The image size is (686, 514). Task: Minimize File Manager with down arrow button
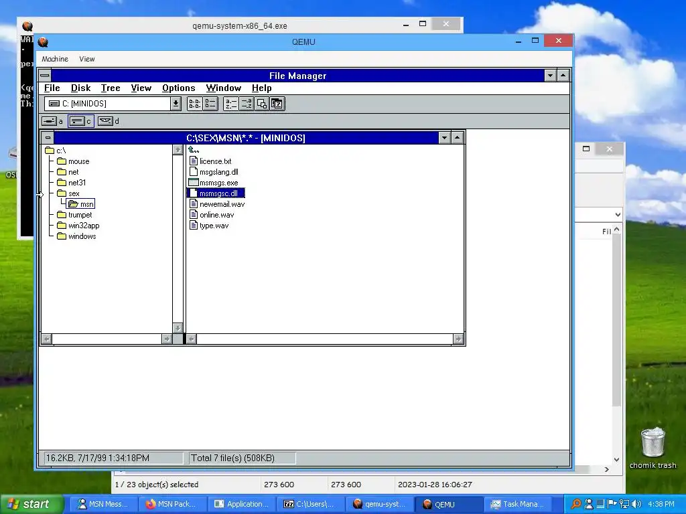(551, 76)
